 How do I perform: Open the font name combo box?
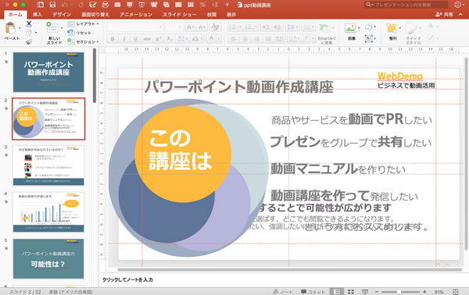(135, 27)
